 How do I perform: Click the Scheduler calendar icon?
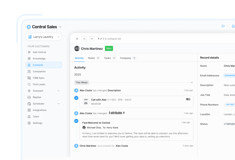pyautogui.click(x=29, y=103)
